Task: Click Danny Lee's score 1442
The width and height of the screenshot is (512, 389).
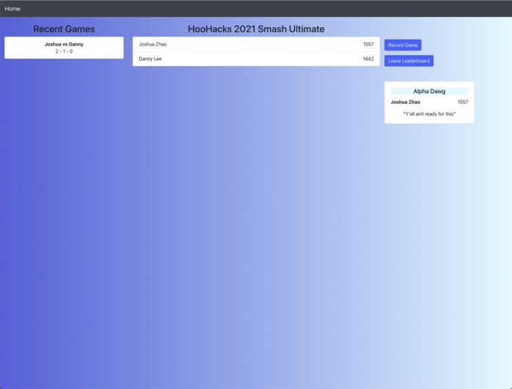Action: coord(368,59)
